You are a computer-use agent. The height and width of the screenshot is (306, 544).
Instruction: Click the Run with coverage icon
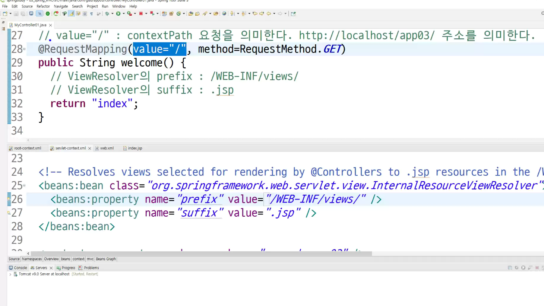point(129,14)
